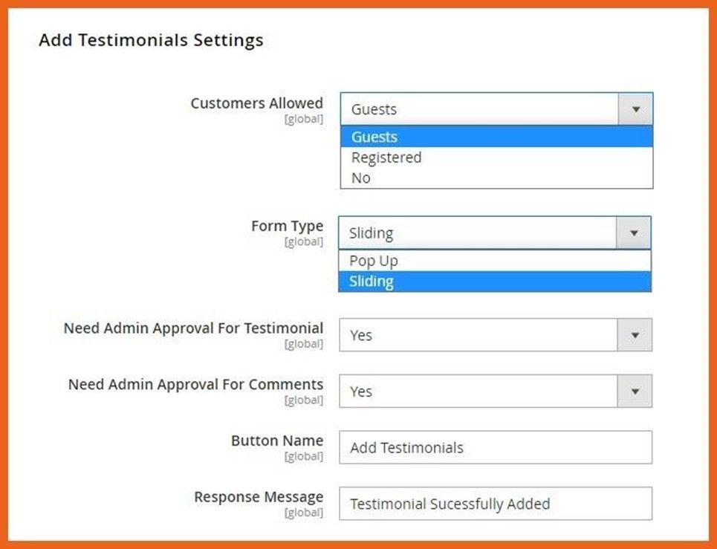
Task: Click the Testimonial Sucessfully Added text
Action: (x=448, y=504)
